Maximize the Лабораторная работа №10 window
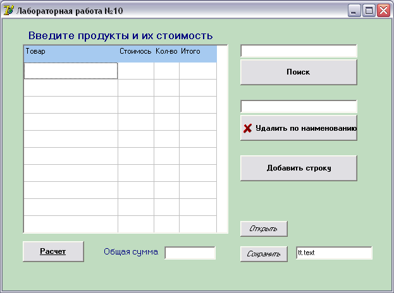Viewport: 394px width, 293px height. click(x=369, y=11)
